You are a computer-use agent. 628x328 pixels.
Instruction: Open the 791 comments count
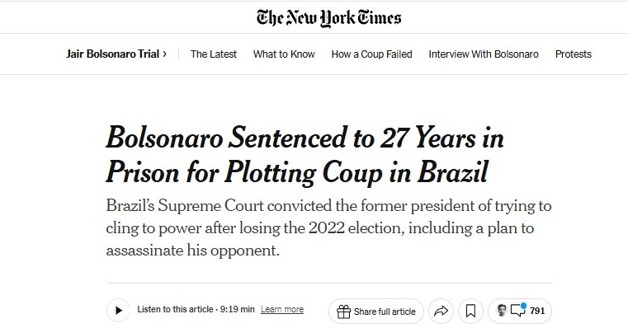pos(537,311)
